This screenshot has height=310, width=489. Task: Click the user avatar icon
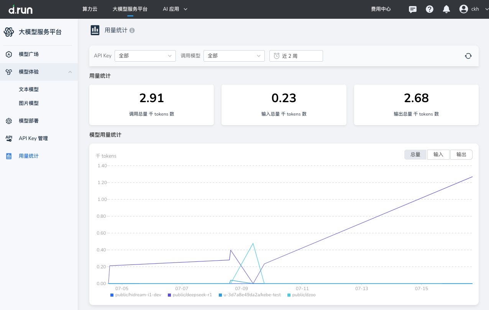pyautogui.click(x=464, y=9)
